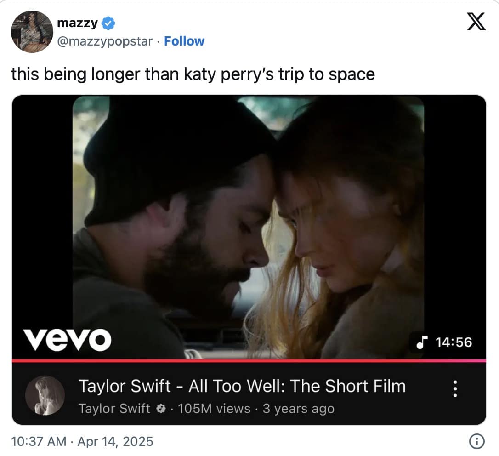Click the info icon next to the timestamp

[x=477, y=441]
